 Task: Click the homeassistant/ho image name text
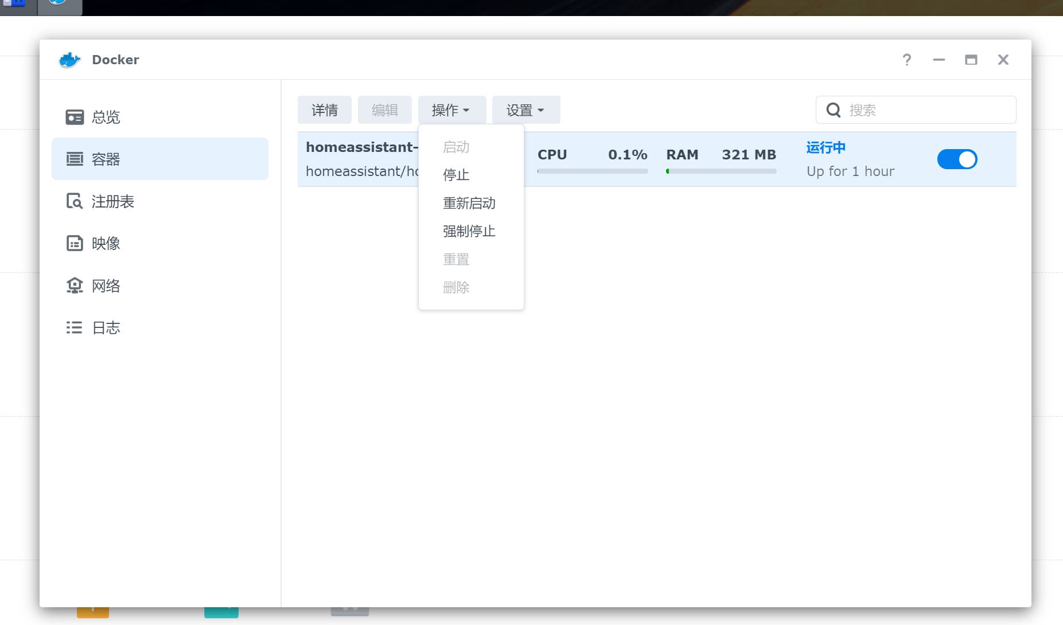pos(362,171)
